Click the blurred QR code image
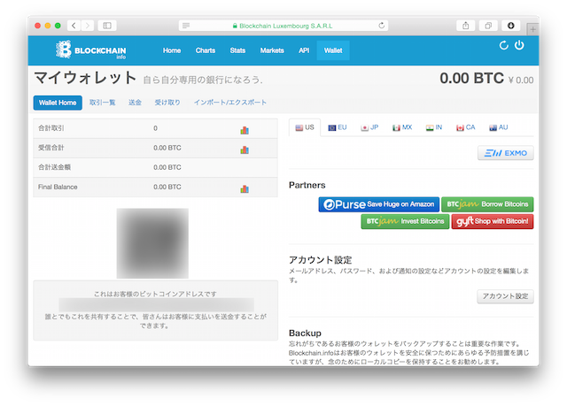 tap(152, 243)
